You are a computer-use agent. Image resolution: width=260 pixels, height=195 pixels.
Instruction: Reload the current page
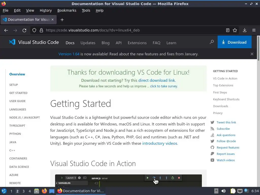[24, 30]
